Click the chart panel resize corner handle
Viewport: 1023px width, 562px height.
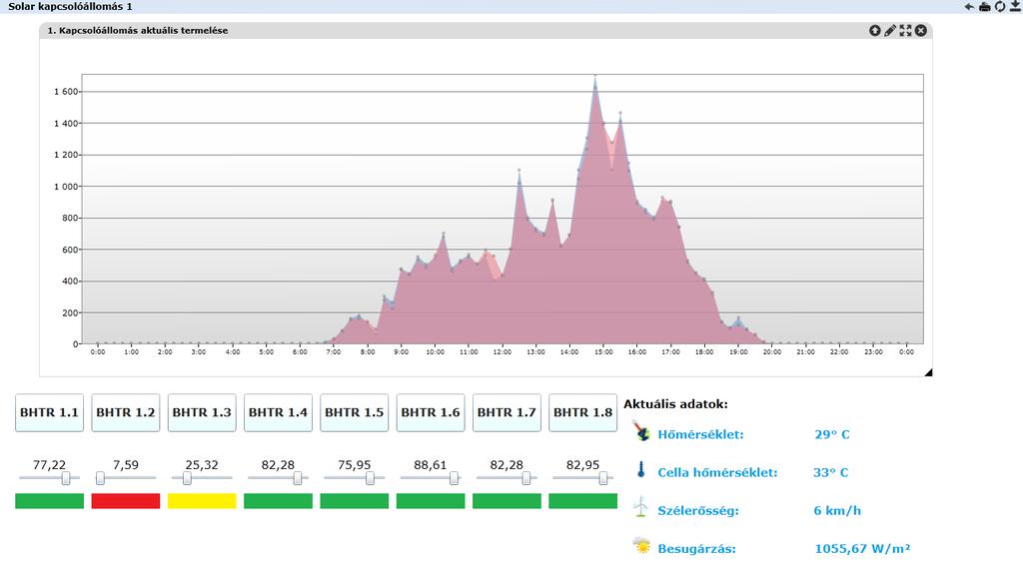tap(928, 372)
